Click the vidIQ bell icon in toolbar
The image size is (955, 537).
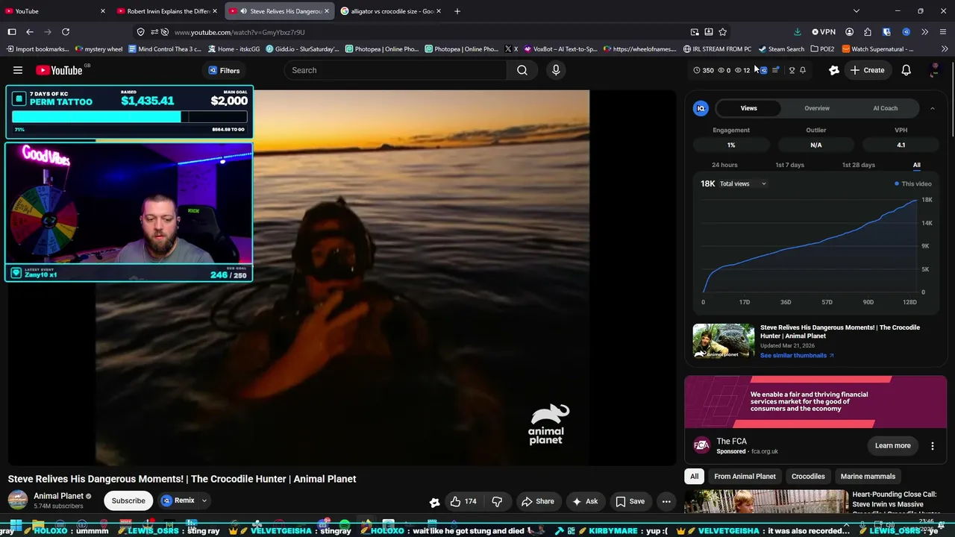(x=803, y=70)
